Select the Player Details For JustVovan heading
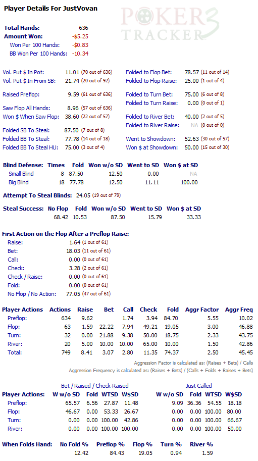The image size is (258, 461). point(50,9)
